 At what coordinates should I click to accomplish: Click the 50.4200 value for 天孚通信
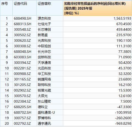(125, 63)
